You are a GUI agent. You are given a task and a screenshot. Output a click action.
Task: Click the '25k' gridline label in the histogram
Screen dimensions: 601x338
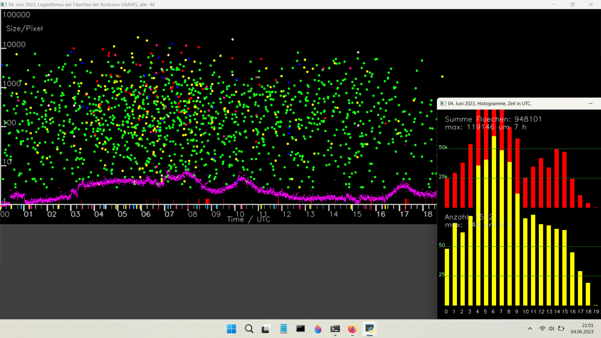tap(443, 177)
